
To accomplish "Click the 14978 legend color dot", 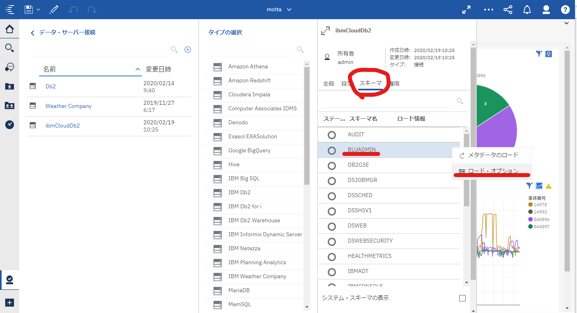I will point(530,205).
